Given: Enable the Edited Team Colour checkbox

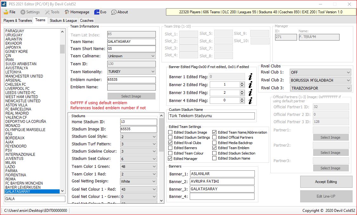Looking at the screenshot, I should pos(170,153).
